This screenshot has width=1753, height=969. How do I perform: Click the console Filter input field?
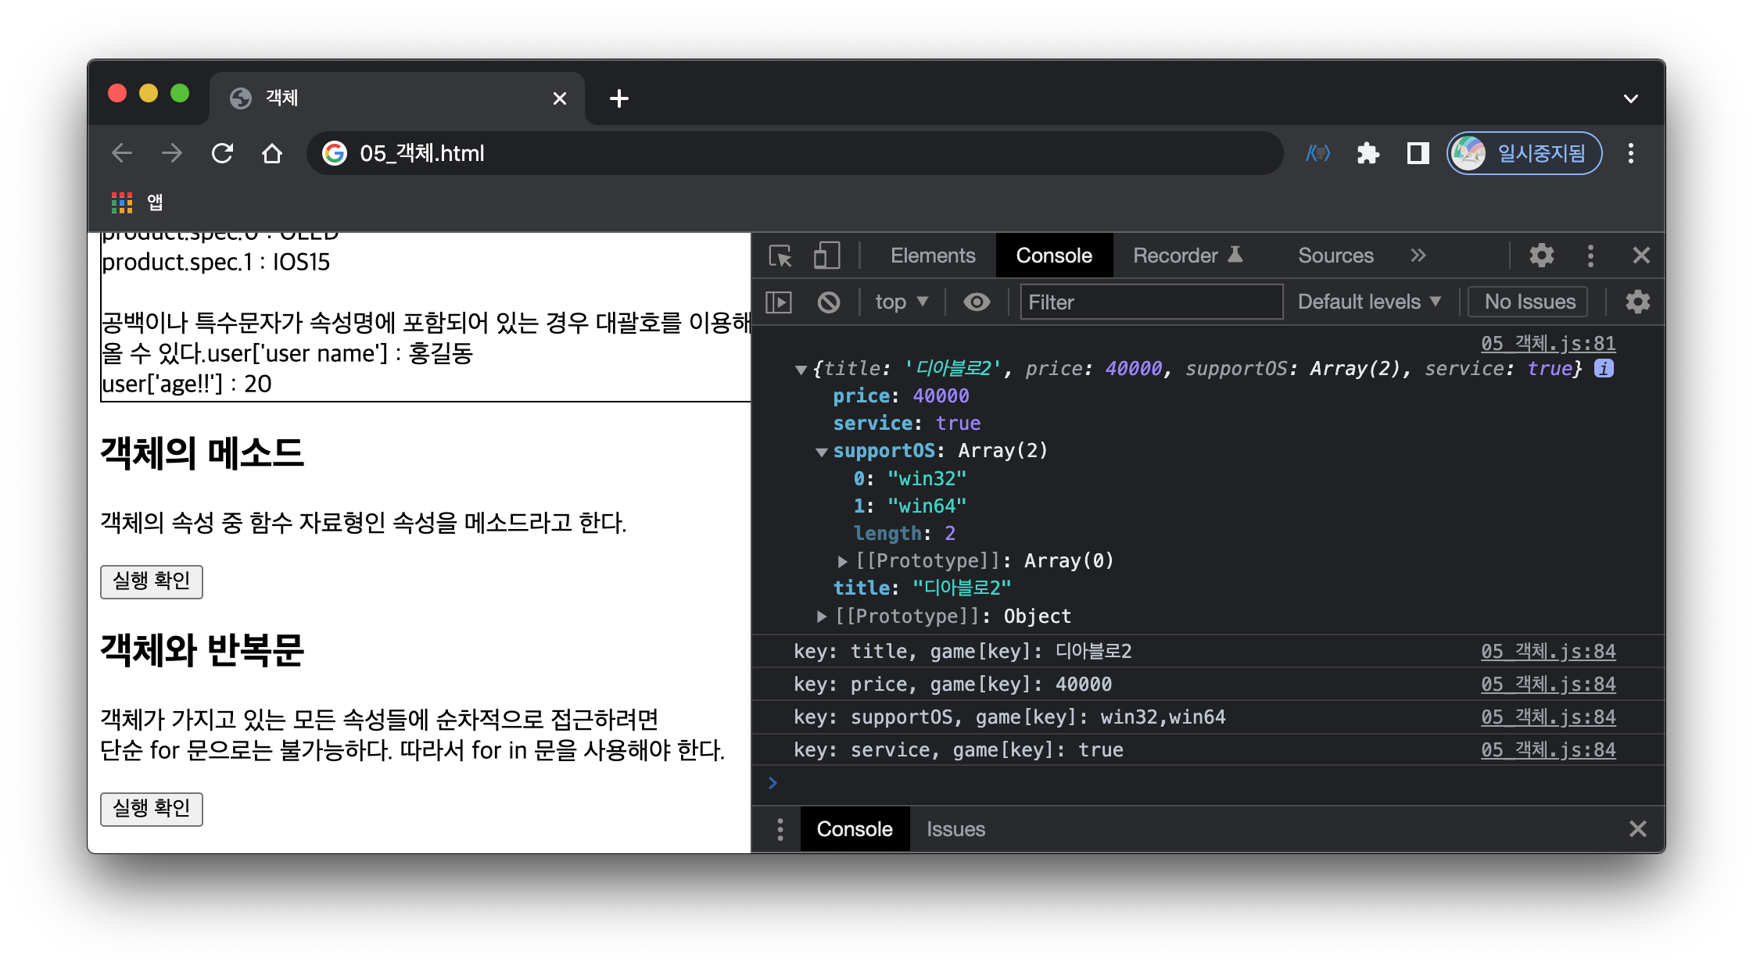click(x=1150, y=302)
